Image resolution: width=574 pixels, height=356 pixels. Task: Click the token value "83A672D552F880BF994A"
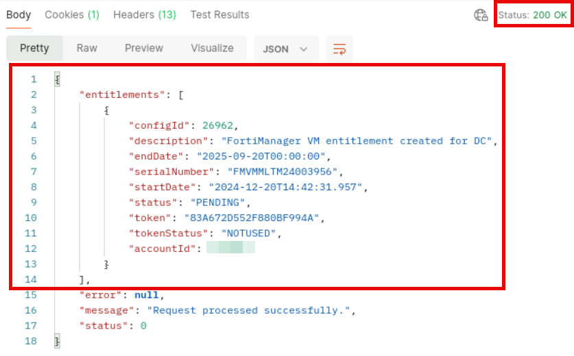tap(252, 218)
